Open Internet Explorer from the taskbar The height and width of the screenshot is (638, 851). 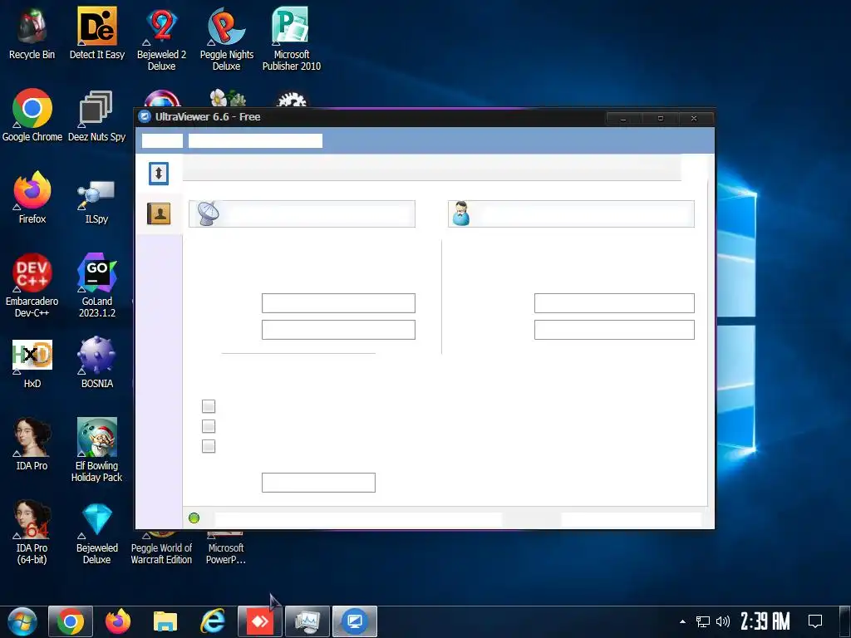point(213,621)
